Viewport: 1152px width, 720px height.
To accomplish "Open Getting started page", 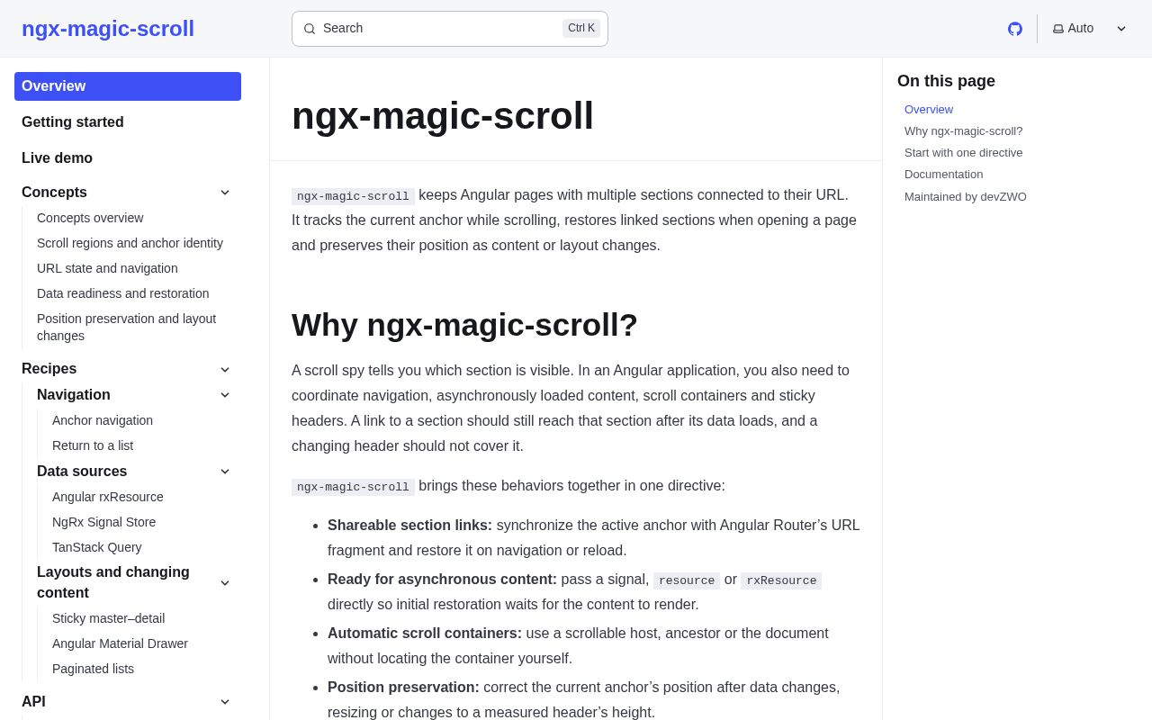I will point(73,122).
